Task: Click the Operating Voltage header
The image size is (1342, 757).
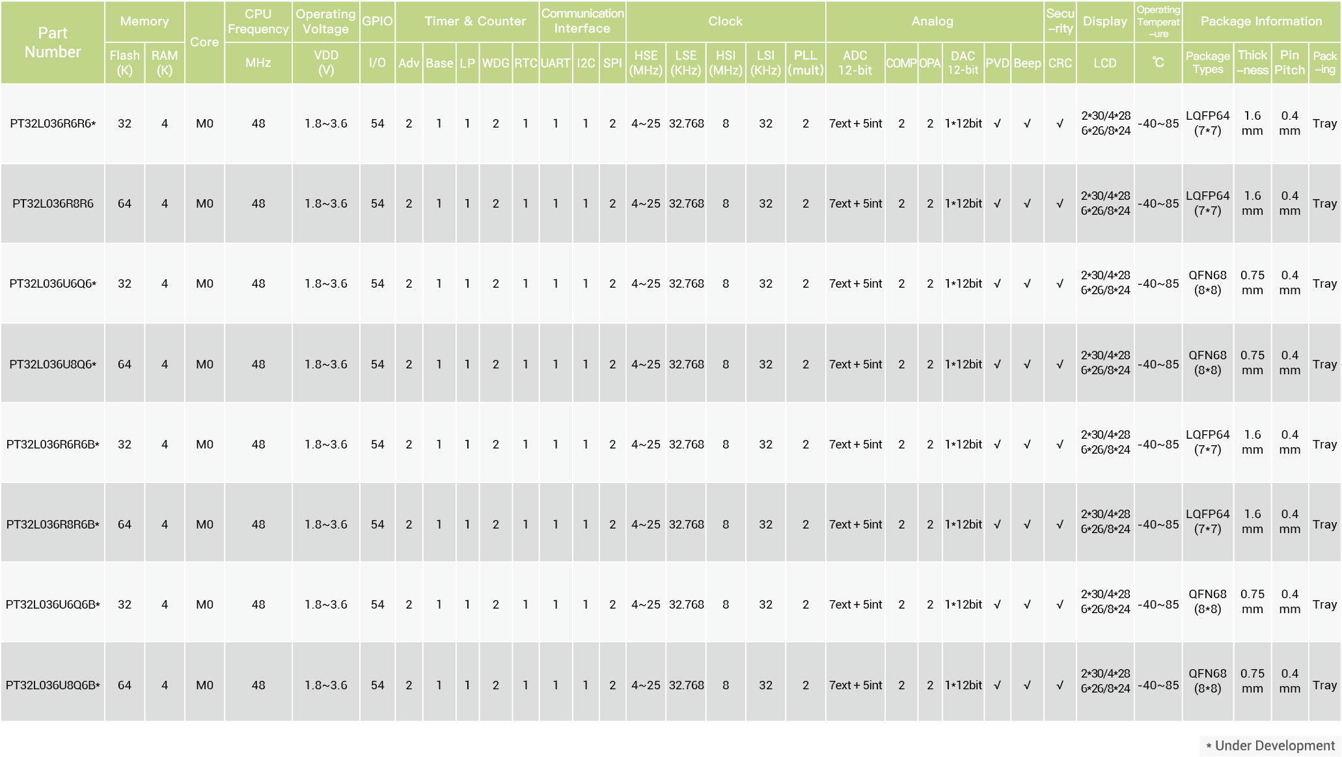Action: tap(325, 21)
